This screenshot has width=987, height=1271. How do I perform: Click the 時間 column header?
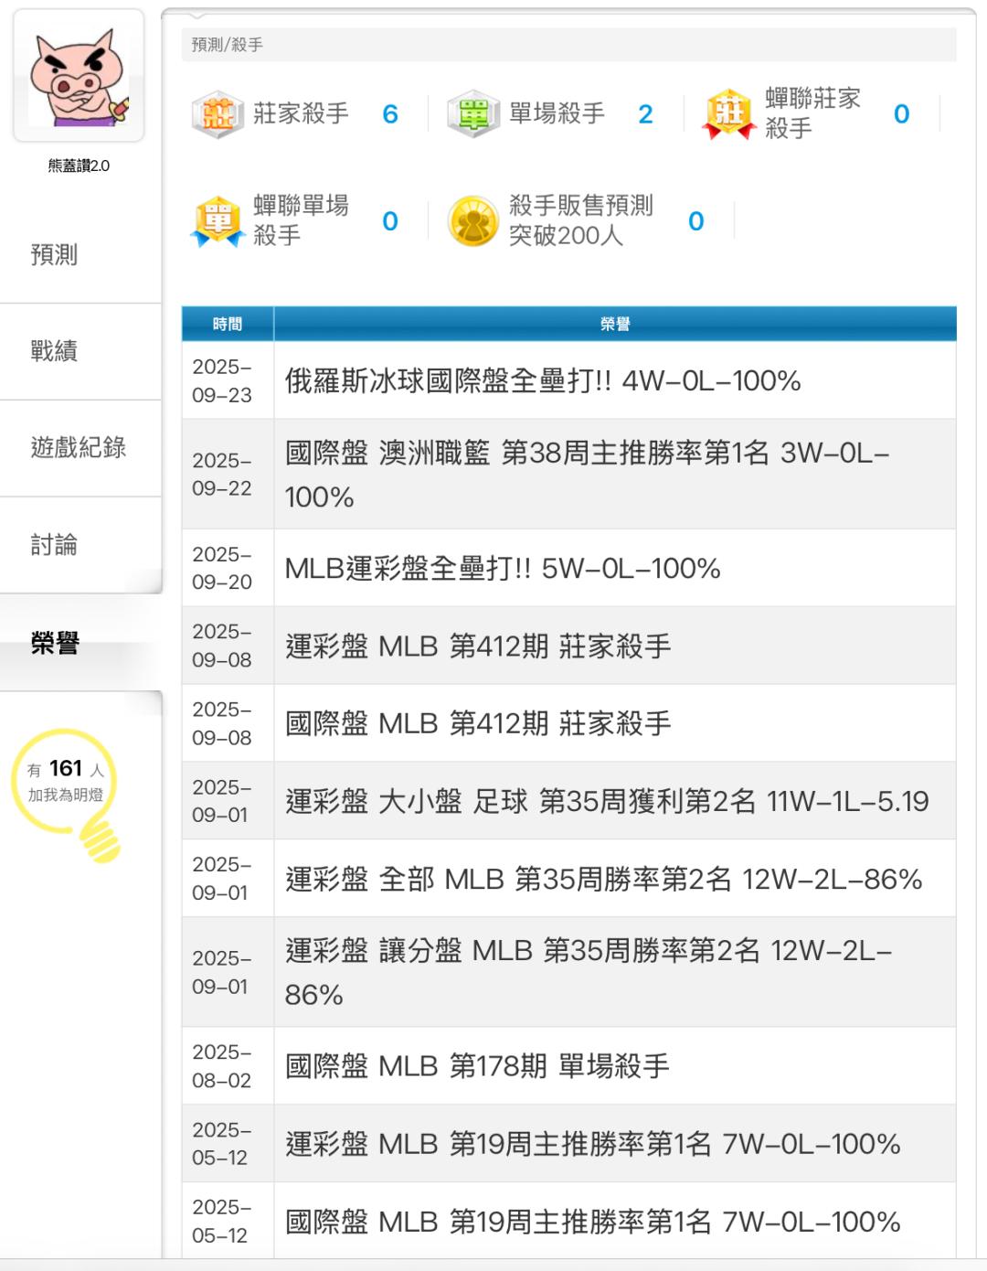228,324
